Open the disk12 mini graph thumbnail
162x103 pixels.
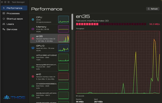click(63, 95)
